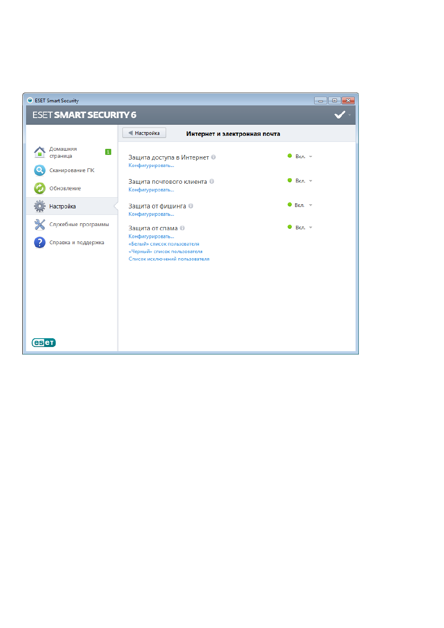Click green status dot for Защита доступа в Интернет
Screen dimensions: 444x628
tap(289, 156)
